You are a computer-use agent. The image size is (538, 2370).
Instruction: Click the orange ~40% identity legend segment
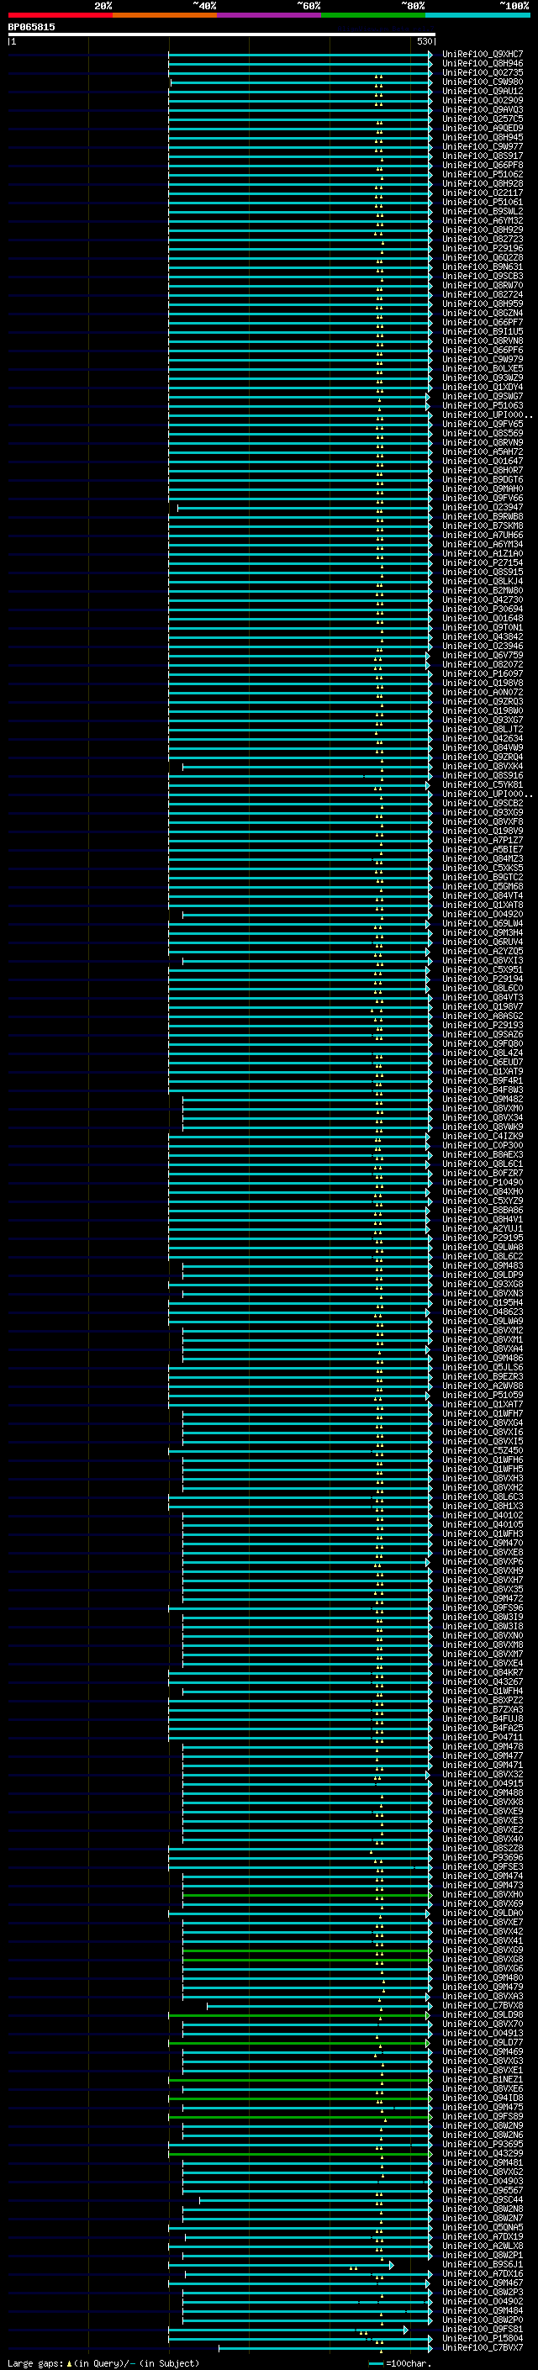165,15
